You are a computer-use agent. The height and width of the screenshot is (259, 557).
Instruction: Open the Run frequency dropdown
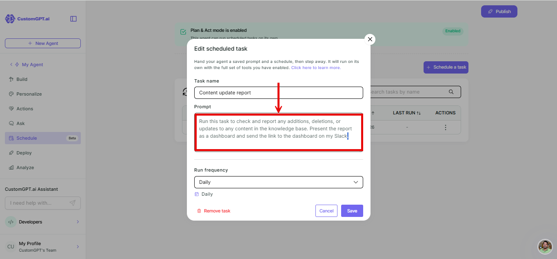click(x=279, y=182)
